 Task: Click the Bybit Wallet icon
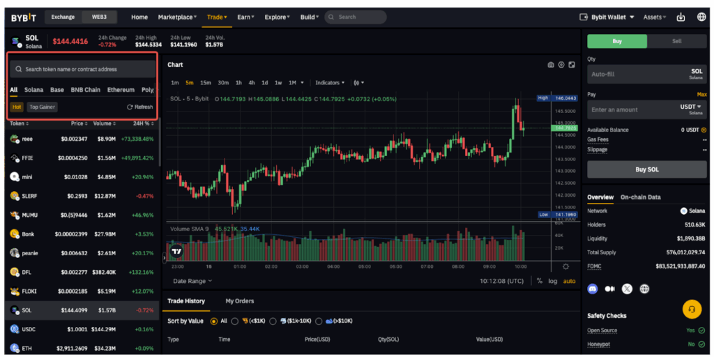click(584, 17)
